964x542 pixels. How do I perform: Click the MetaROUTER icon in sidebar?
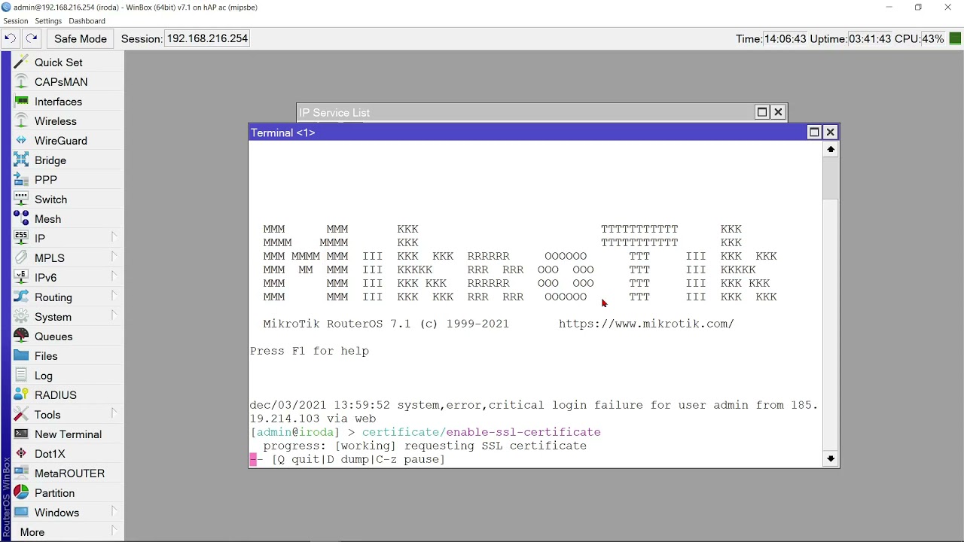(x=21, y=473)
